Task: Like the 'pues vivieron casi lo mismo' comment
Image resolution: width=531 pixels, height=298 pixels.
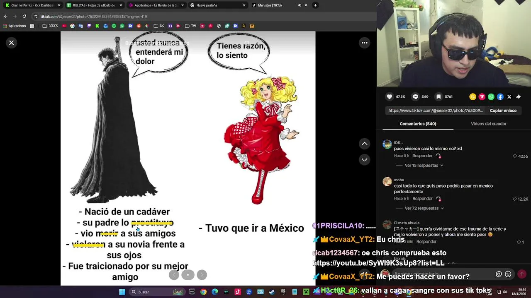Action: pos(515,156)
